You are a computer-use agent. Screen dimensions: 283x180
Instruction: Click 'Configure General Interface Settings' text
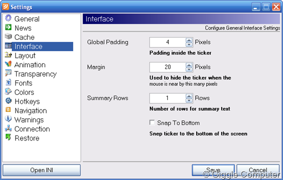point(242,28)
